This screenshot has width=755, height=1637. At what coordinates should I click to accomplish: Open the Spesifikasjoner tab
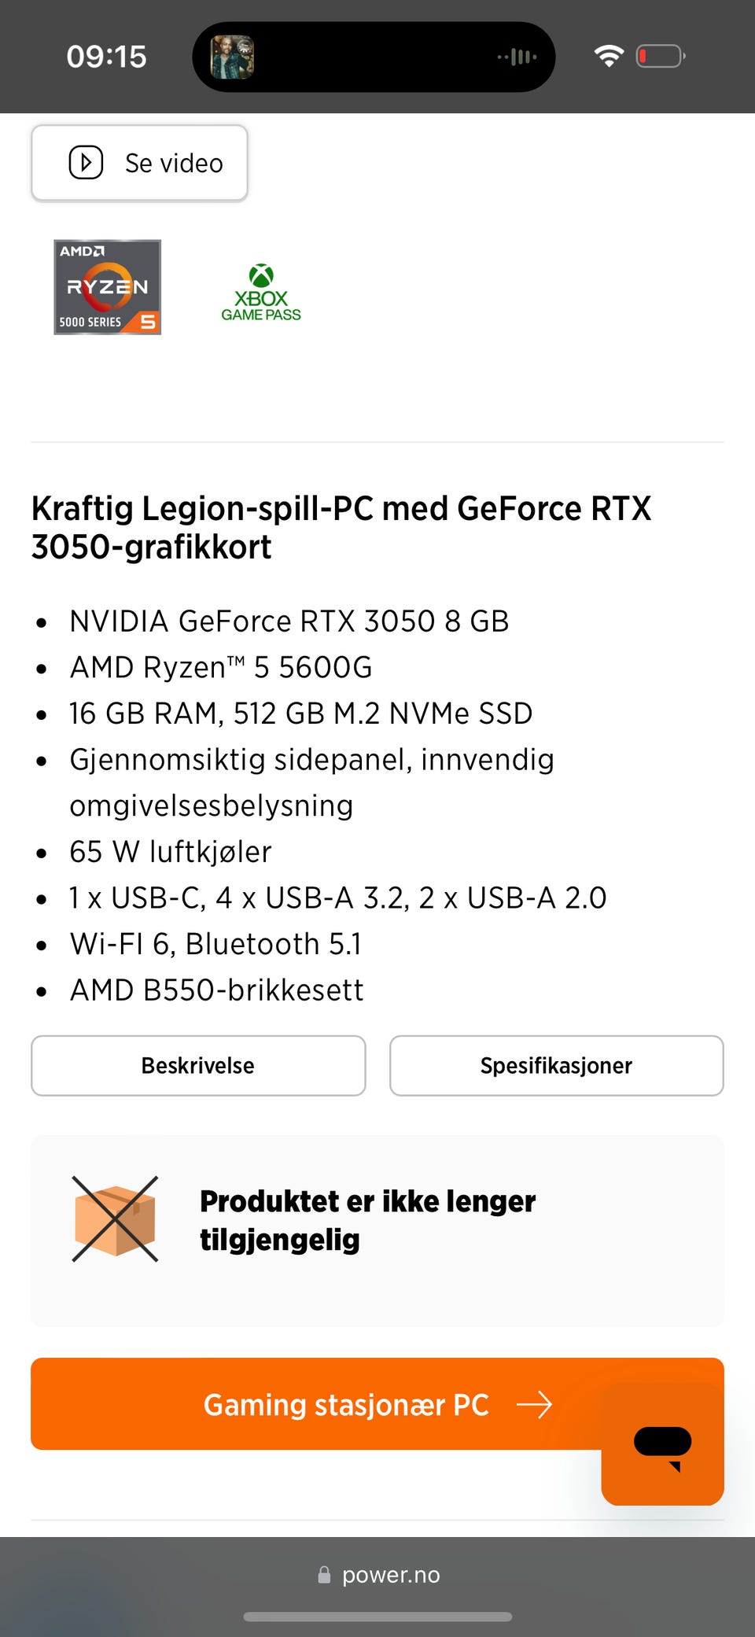556,1065
